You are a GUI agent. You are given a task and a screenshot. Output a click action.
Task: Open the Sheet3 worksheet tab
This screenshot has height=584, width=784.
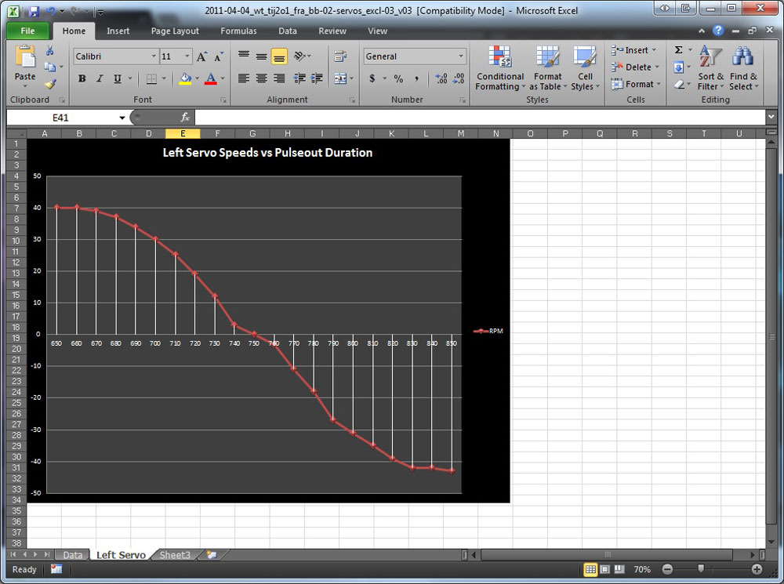[175, 555]
